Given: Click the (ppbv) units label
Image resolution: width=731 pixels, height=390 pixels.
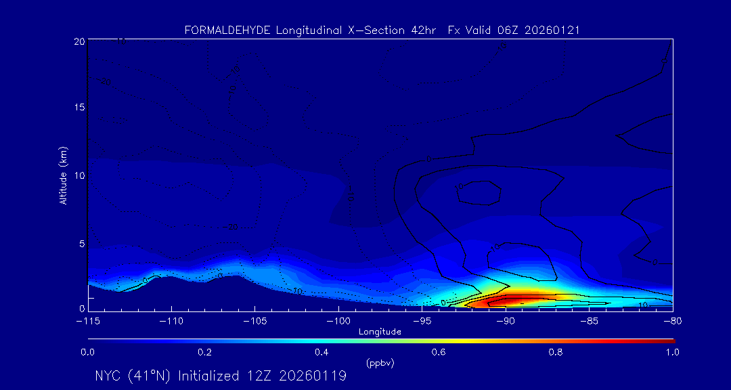Looking at the screenshot, I should coord(380,363).
